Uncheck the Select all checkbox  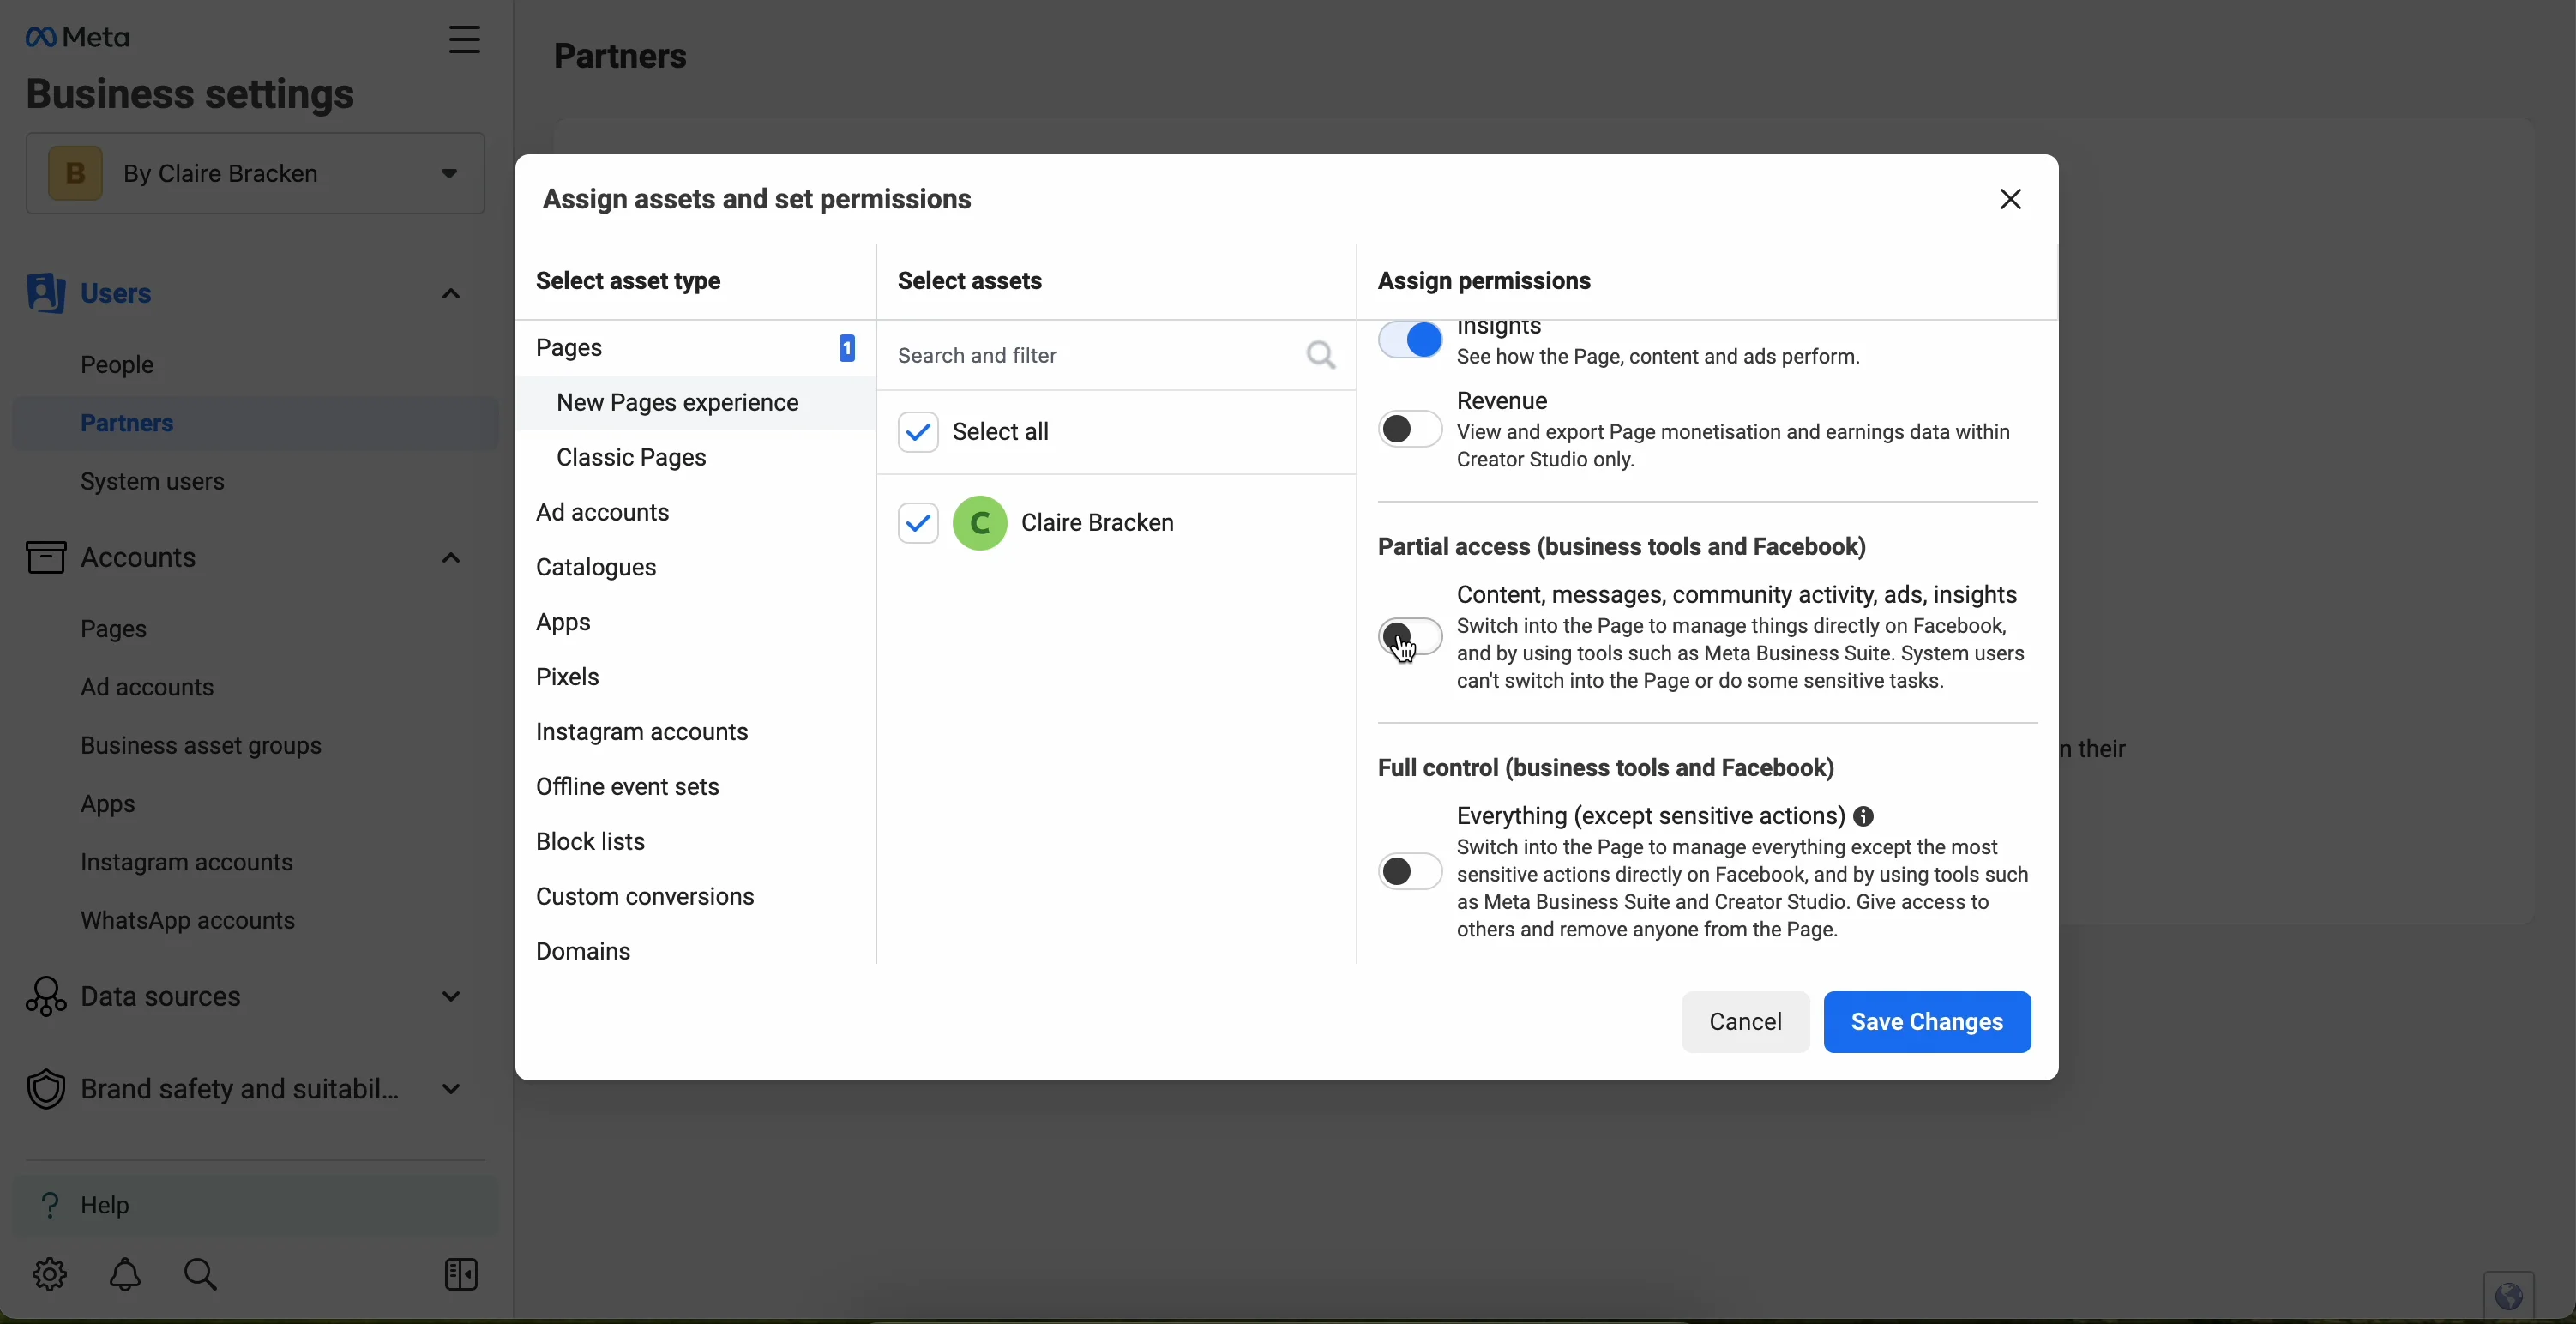917,432
